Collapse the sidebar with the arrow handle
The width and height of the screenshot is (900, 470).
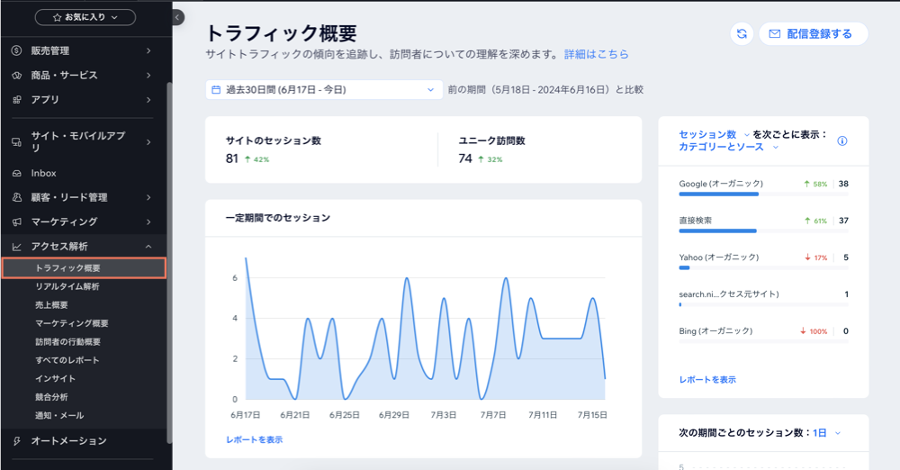tap(177, 17)
